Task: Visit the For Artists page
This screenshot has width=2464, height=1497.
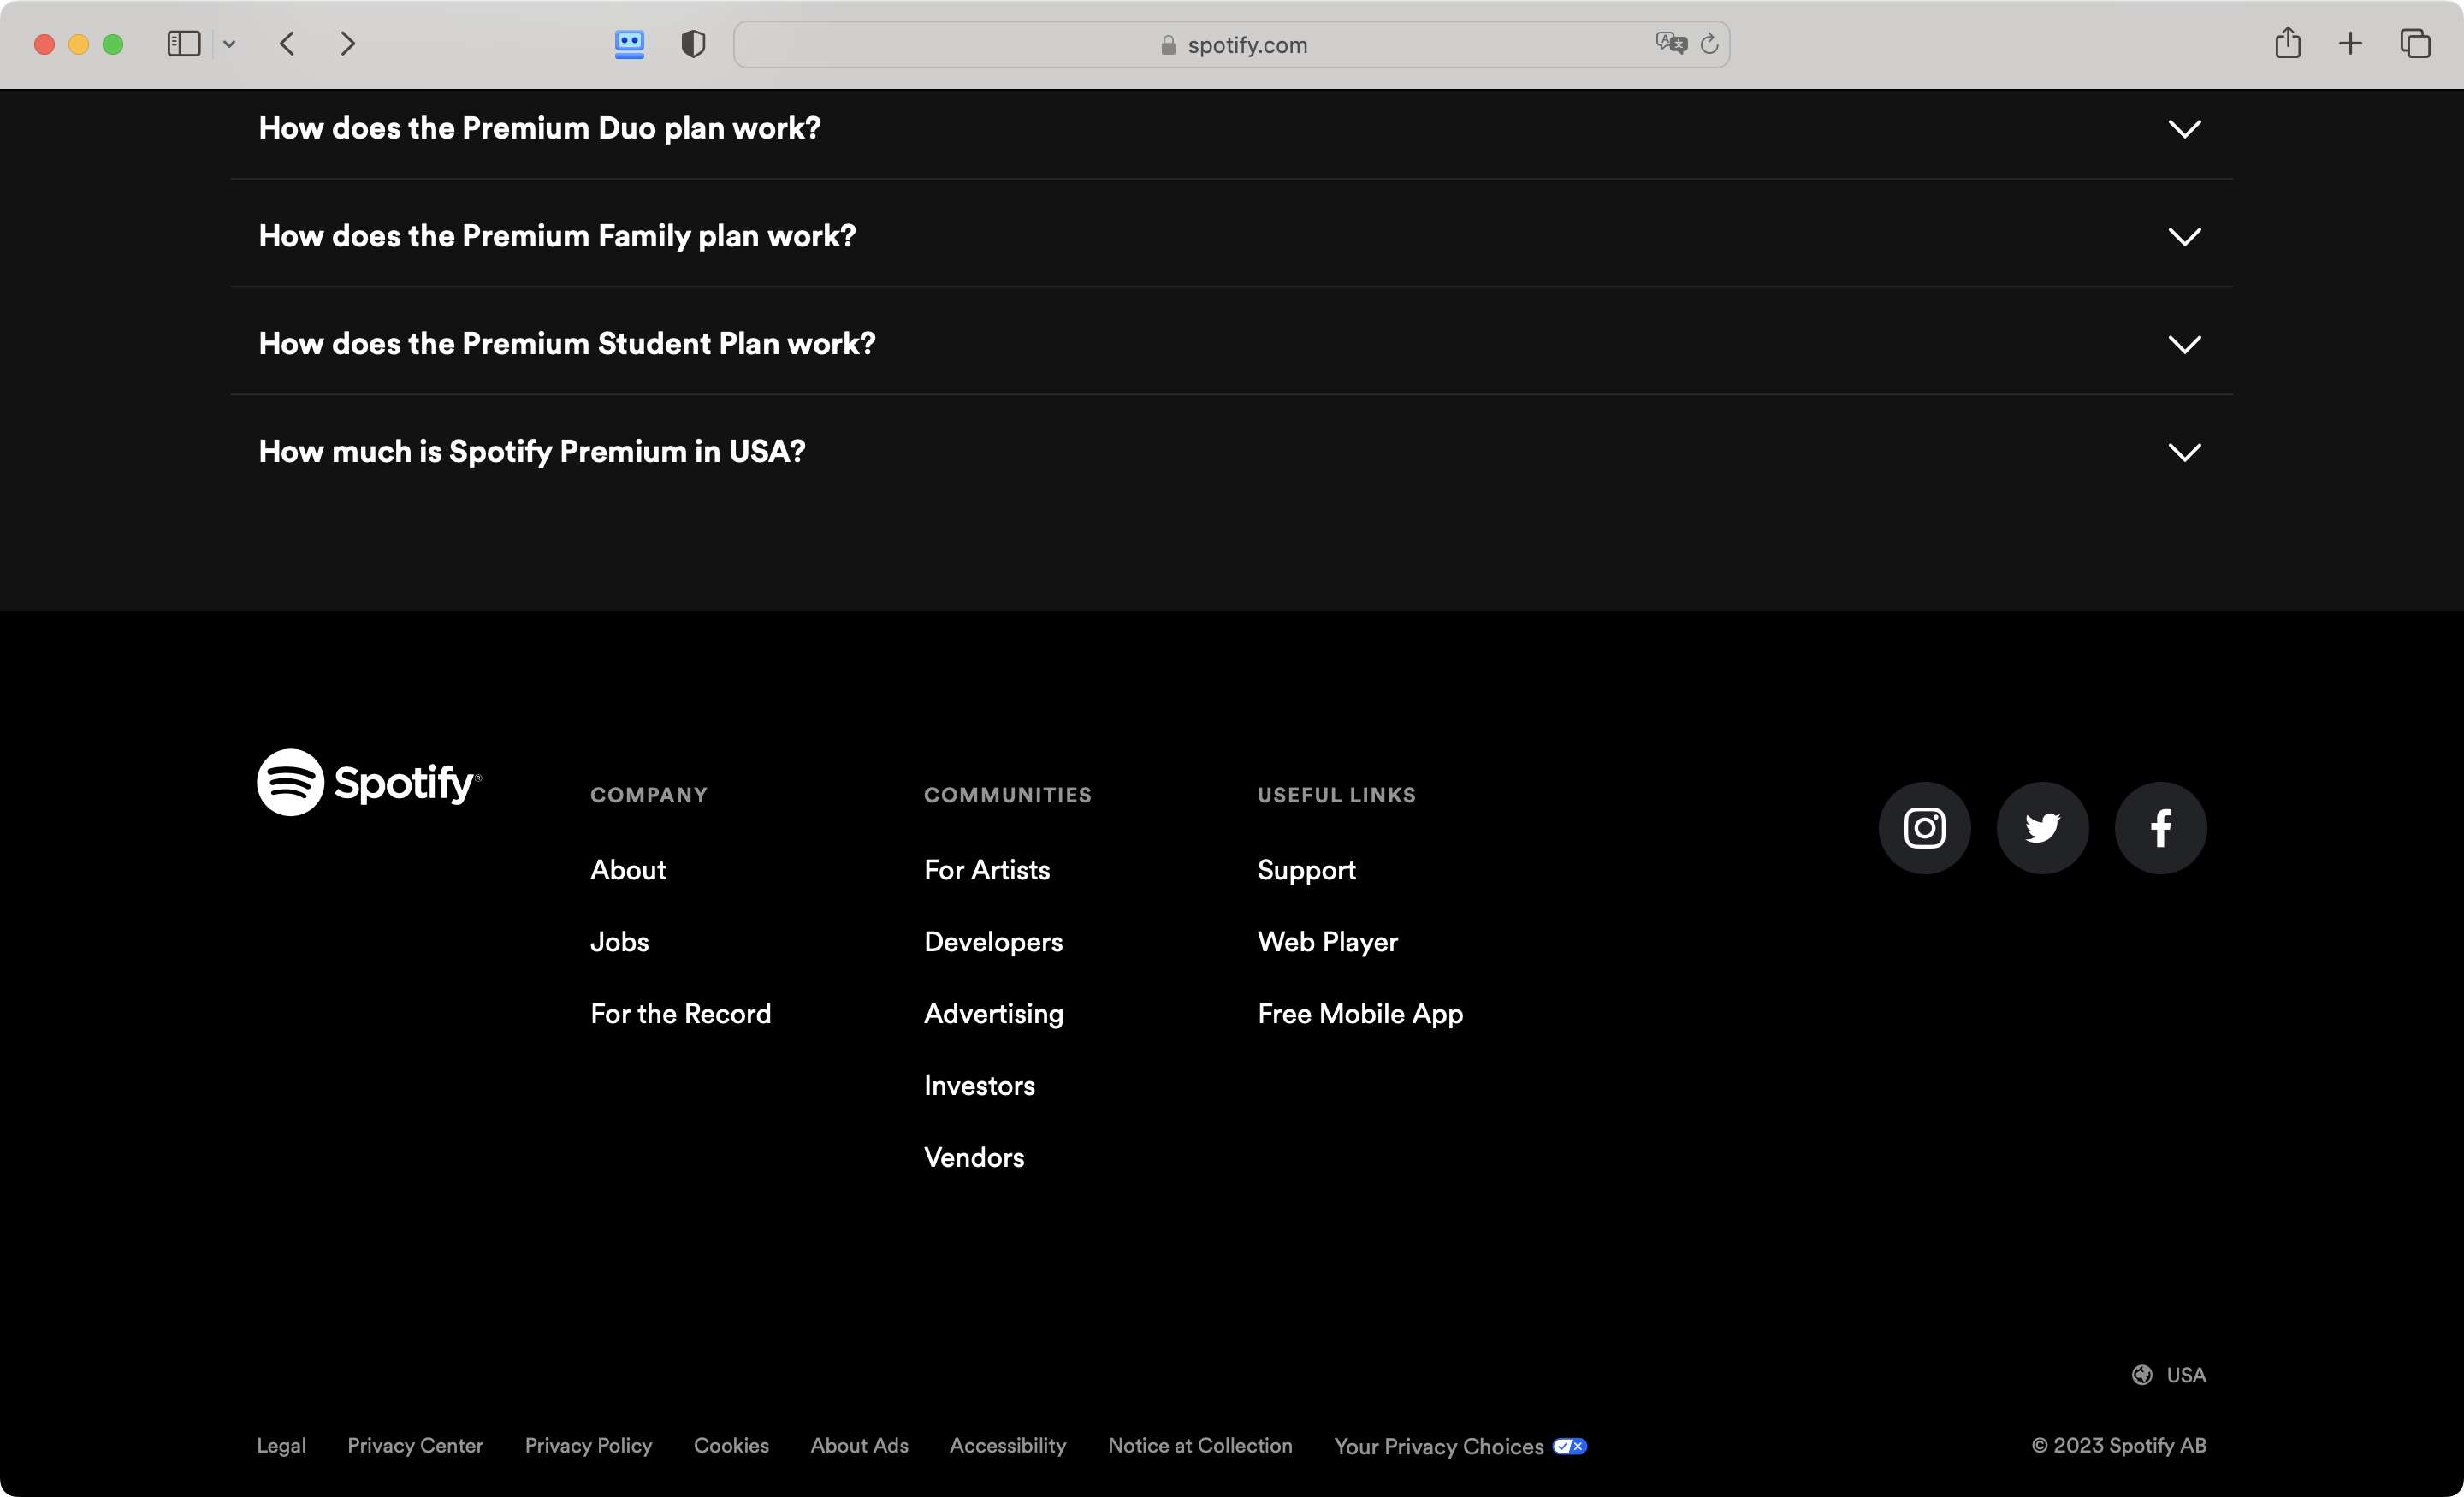Action: coord(987,870)
